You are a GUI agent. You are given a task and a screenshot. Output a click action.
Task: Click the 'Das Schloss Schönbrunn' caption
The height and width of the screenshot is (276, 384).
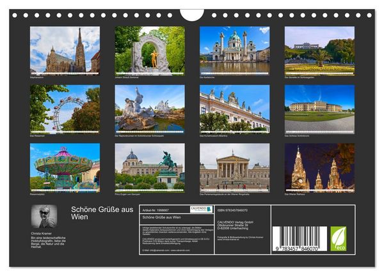point(297,136)
